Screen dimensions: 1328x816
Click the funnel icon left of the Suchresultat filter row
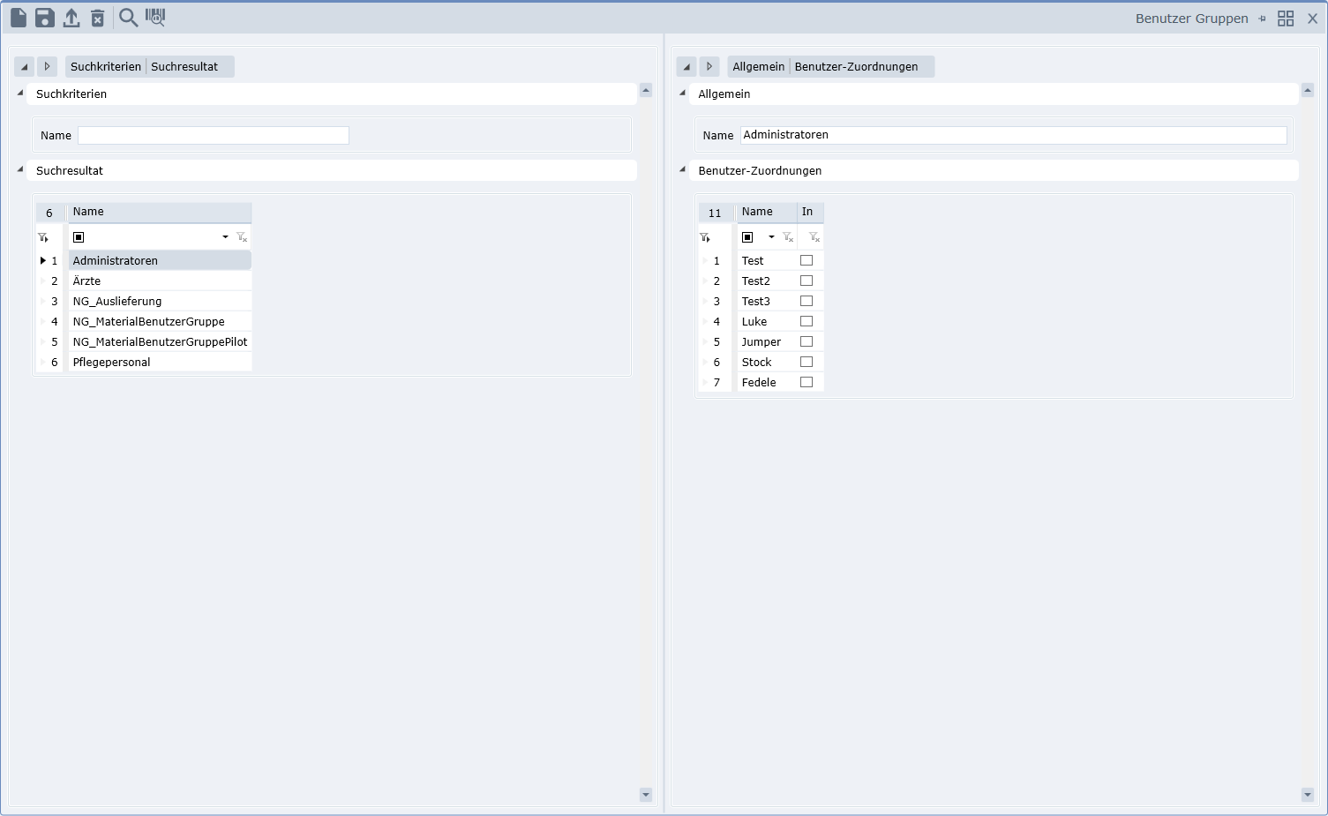coord(42,237)
